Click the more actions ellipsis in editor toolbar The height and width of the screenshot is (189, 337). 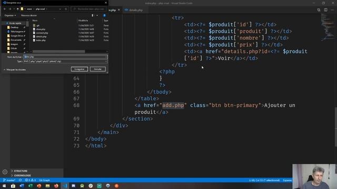332,10
